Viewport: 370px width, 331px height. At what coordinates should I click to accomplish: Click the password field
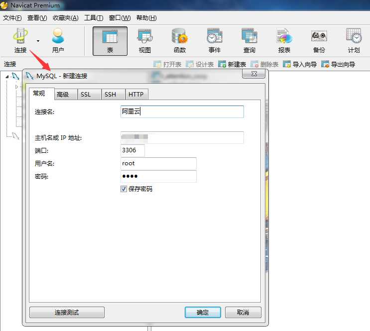[158, 177]
